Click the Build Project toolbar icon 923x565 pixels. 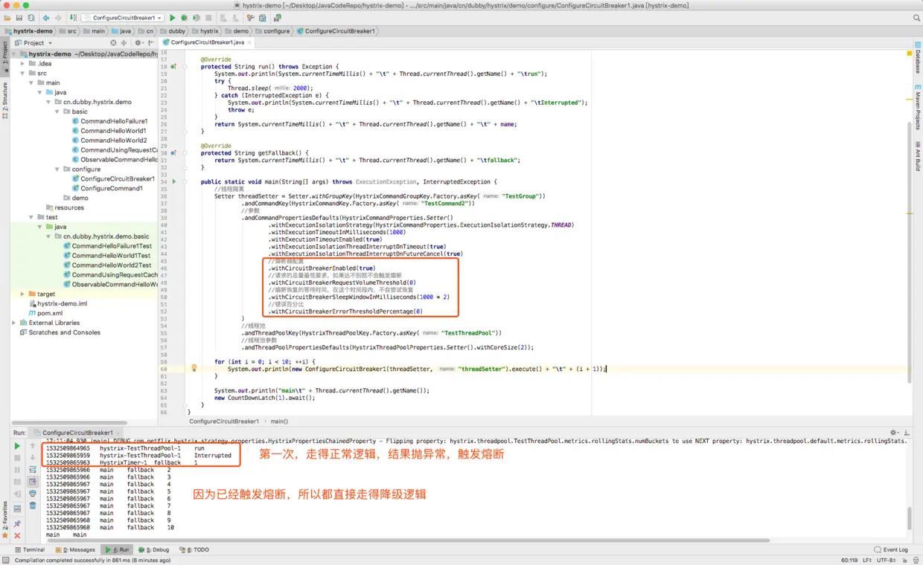click(72, 17)
